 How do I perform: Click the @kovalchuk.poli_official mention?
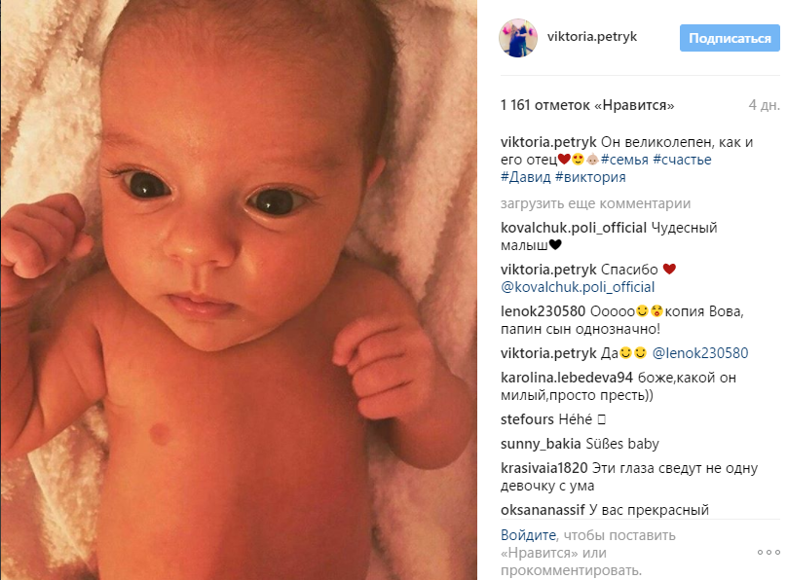click(578, 287)
